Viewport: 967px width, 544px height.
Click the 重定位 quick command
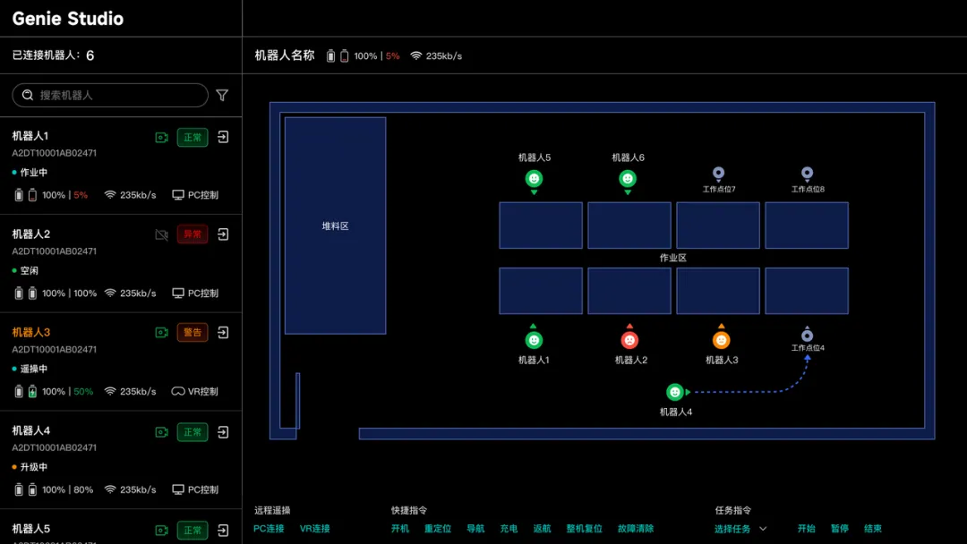point(438,529)
